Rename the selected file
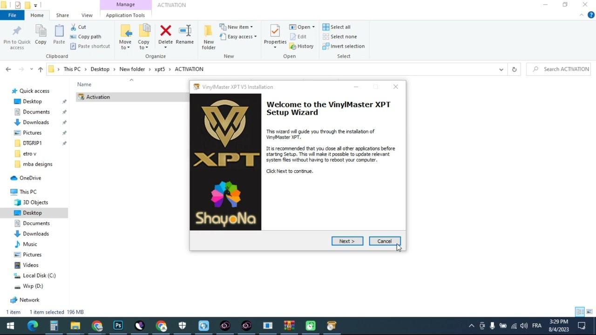596x335 pixels. click(x=185, y=35)
